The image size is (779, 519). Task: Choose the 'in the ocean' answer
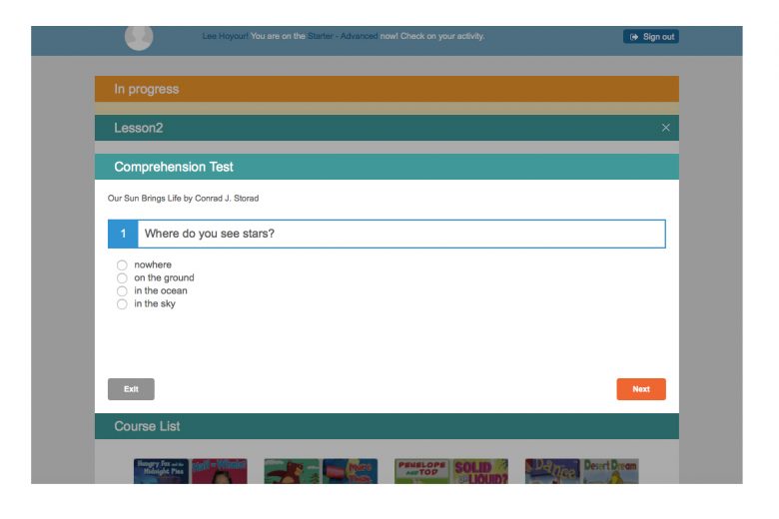coord(122,291)
